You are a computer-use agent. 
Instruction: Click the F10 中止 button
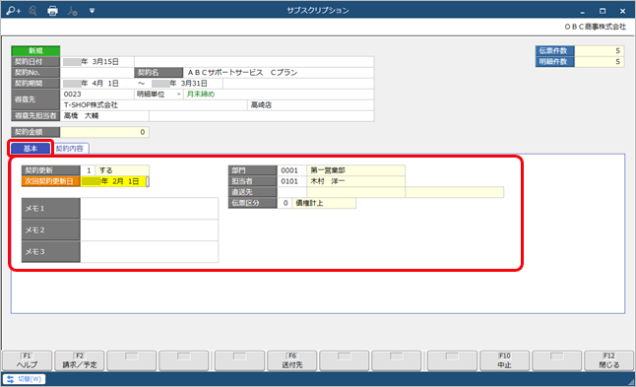point(505,360)
